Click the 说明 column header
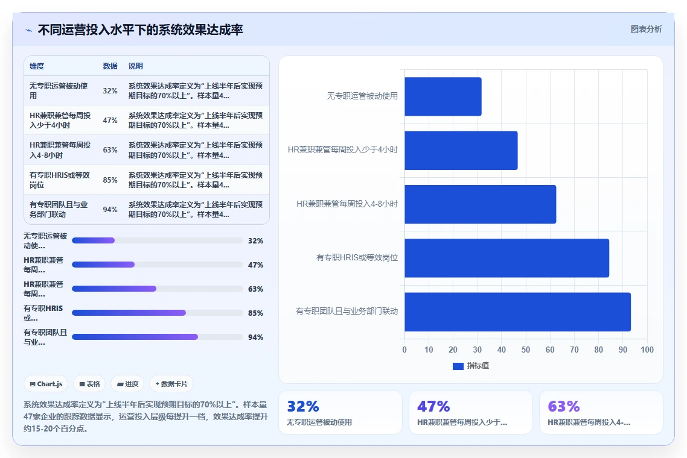Image resolution: width=687 pixels, height=458 pixels. 135,66
